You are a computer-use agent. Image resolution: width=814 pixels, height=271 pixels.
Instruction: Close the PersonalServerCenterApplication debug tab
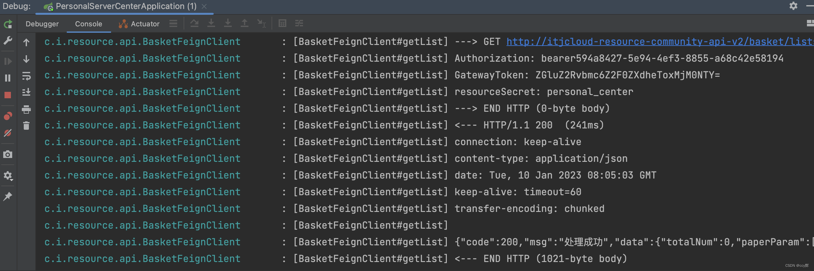tap(204, 6)
